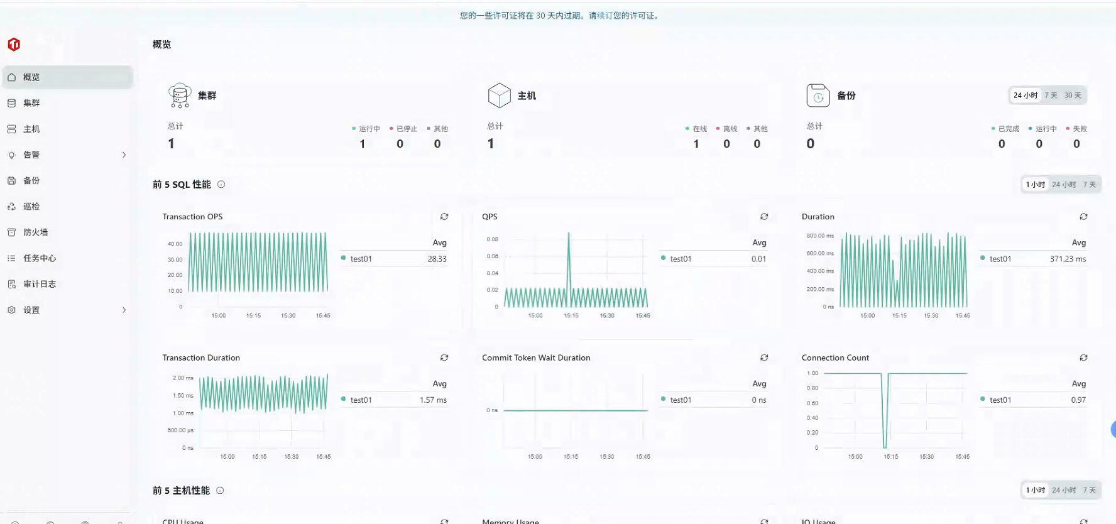This screenshot has height=524, width=1116.
Task: Expand the 设置 sidebar submenu
Action: click(124, 310)
